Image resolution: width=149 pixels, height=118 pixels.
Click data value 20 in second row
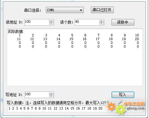pyautogui.click(x=137, y=39)
